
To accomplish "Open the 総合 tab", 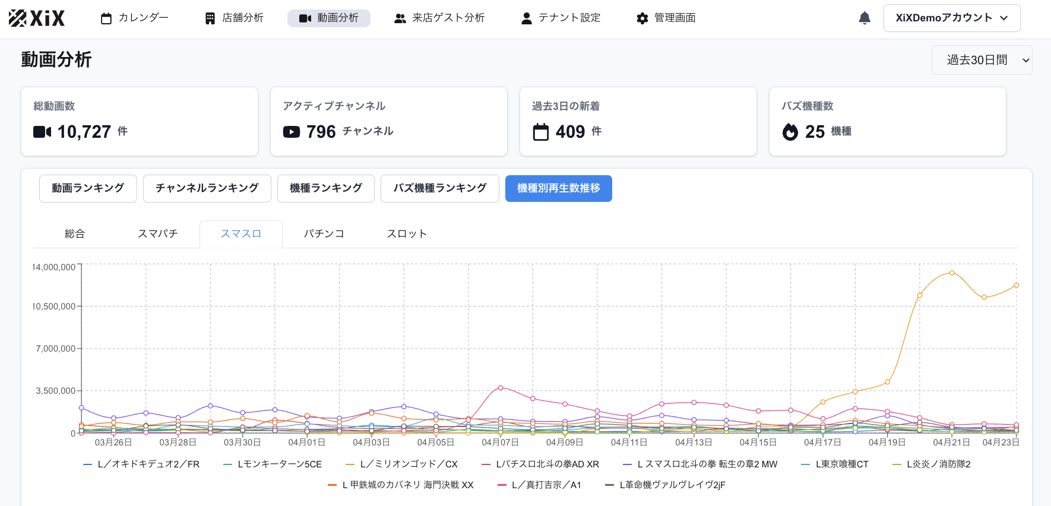I will 75,234.
